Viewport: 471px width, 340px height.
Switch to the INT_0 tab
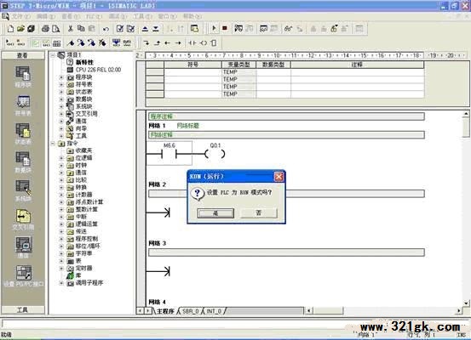pos(214,311)
